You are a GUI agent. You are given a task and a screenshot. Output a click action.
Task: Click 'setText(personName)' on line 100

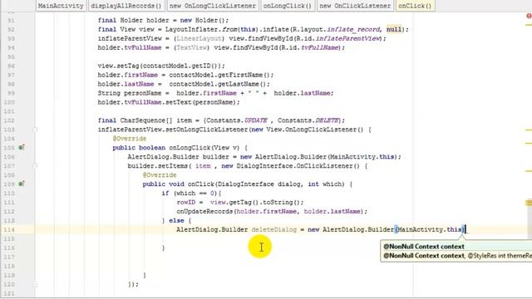coord(201,102)
